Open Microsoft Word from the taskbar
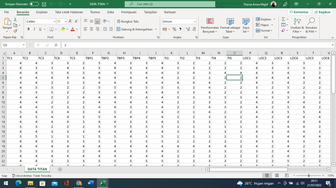 [x=91, y=183]
